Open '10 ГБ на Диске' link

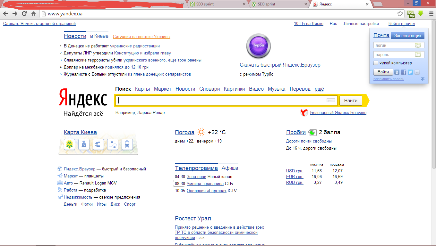(x=309, y=23)
